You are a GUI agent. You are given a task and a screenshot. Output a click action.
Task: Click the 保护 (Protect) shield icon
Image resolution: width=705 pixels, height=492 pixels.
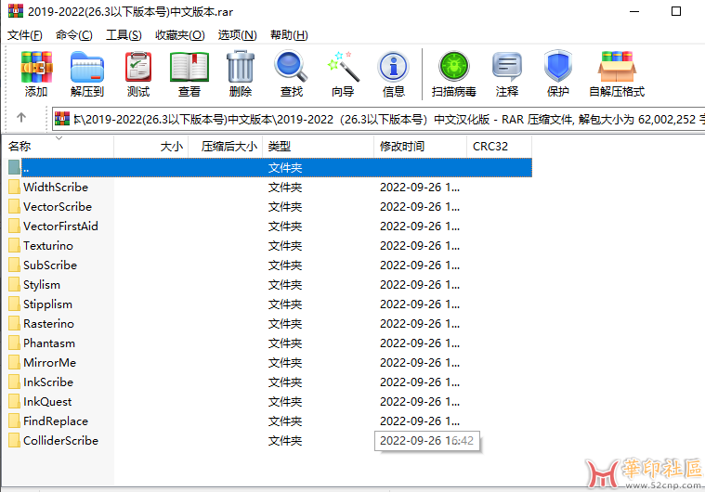click(558, 67)
